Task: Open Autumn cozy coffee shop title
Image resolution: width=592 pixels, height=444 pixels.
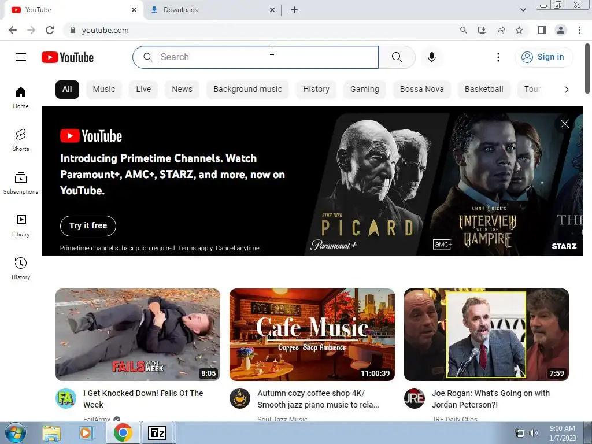Action: 318,399
